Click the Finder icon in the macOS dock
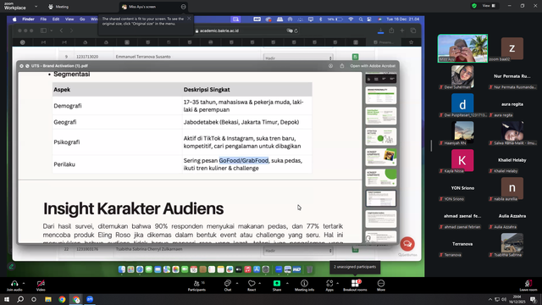The width and height of the screenshot is (542, 305). tap(122, 269)
